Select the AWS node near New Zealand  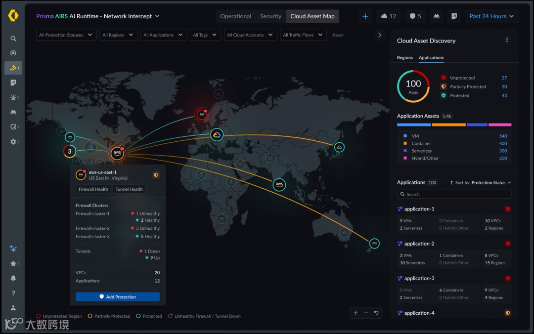[x=374, y=243]
